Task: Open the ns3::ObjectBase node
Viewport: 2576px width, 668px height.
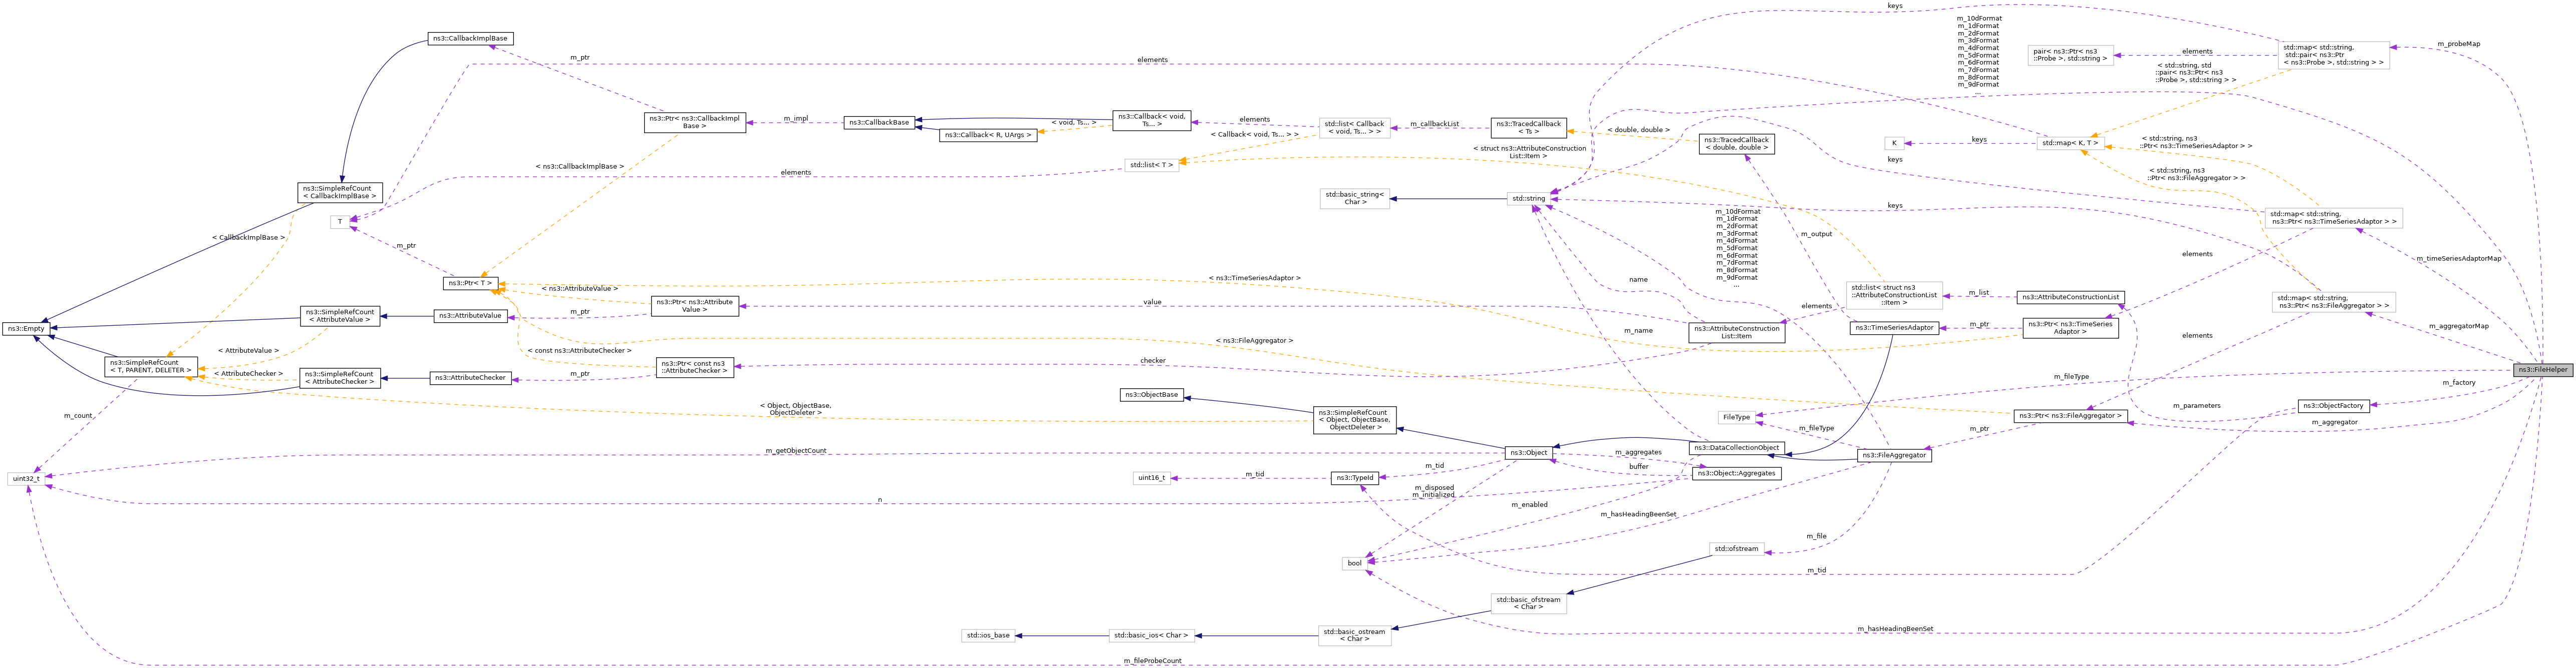Action: click(1152, 394)
